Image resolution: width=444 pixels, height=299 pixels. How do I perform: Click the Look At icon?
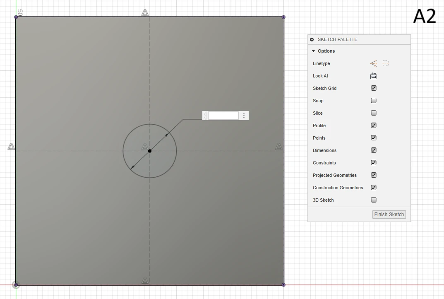[x=374, y=76]
